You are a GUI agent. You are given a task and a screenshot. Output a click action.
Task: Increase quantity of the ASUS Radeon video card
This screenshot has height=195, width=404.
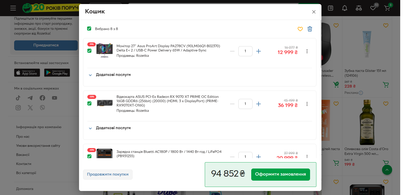coord(259,104)
